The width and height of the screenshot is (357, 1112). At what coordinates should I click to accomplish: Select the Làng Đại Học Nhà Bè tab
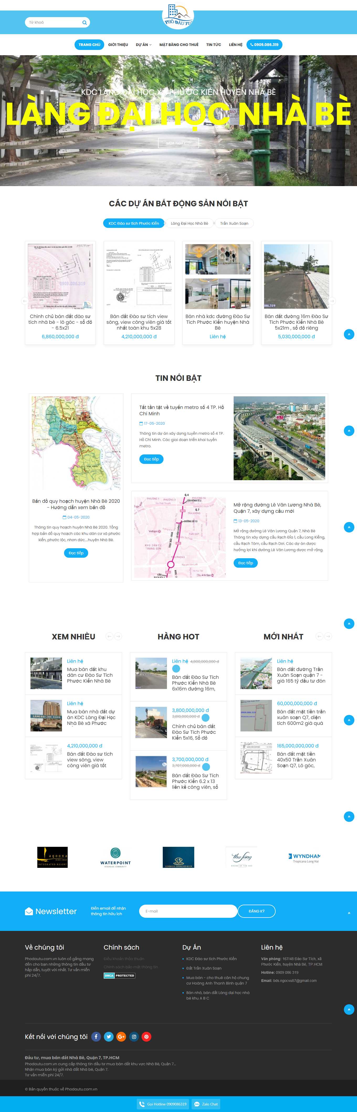(x=189, y=223)
